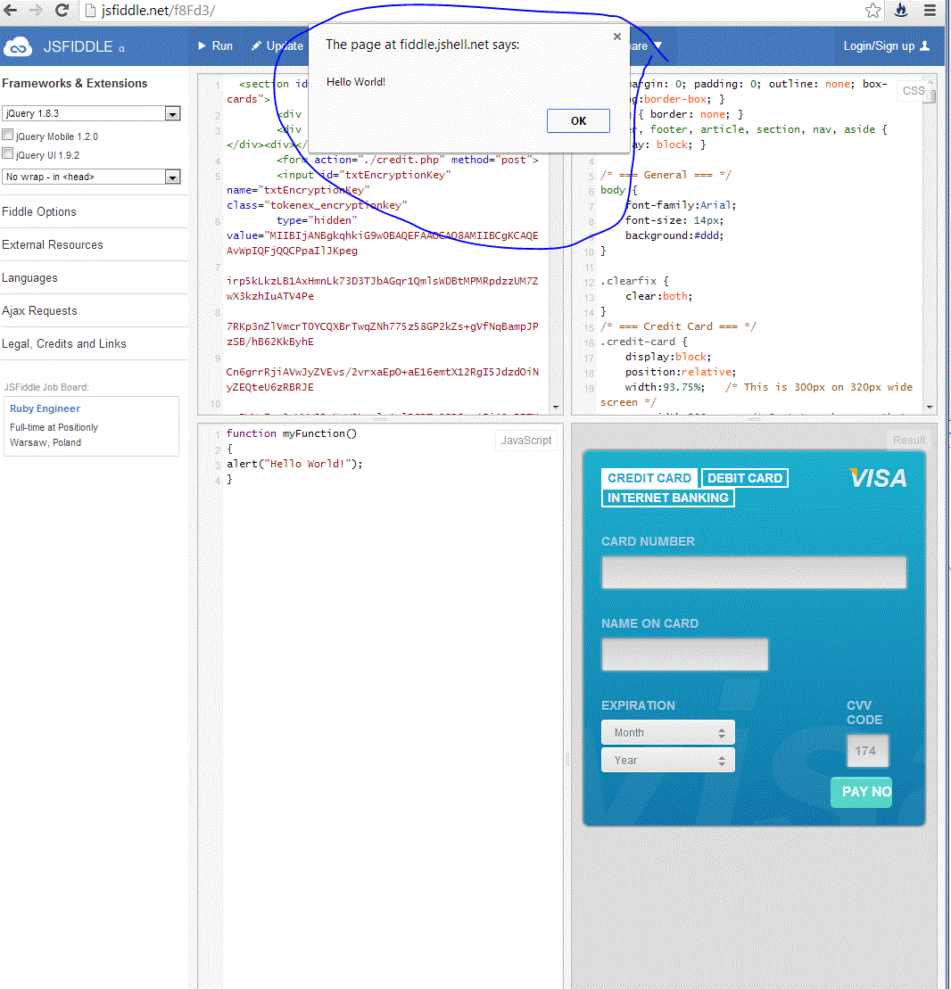Click the JSFiddle cloud logo
The height and width of the screenshot is (989, 951).
[18, 46]
